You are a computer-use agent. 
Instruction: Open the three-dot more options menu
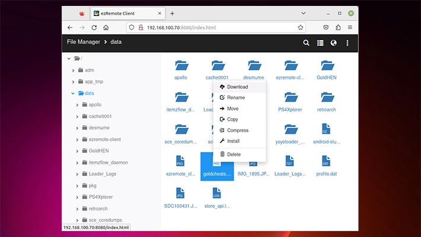point(347,43)
